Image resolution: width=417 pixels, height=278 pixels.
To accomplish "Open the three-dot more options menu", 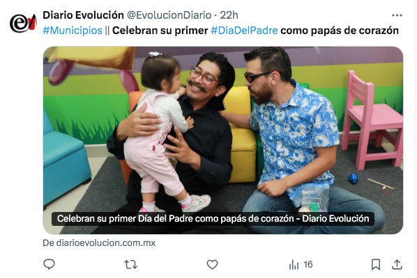I will pyautogui.click(x=397, y=15).
